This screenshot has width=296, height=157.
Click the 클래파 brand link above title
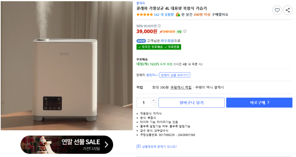[x=141, y=2]
